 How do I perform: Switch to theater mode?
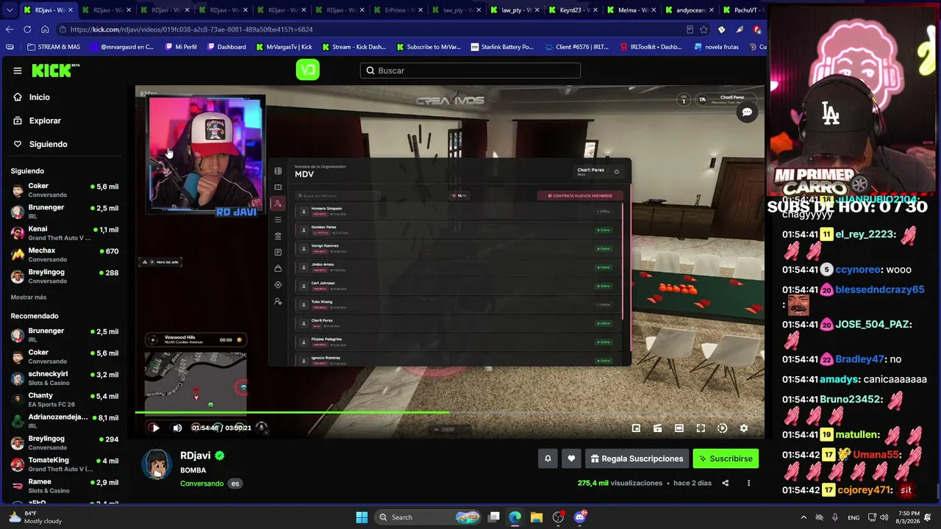[x=679, y=428]
